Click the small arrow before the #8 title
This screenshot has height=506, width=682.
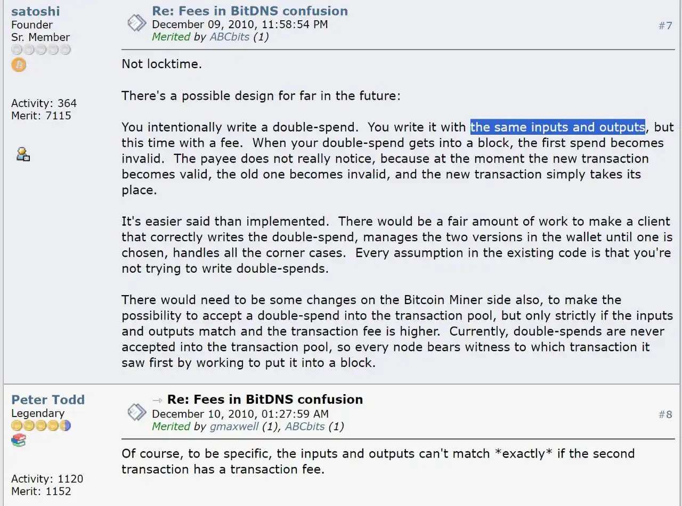pos(157,400)
